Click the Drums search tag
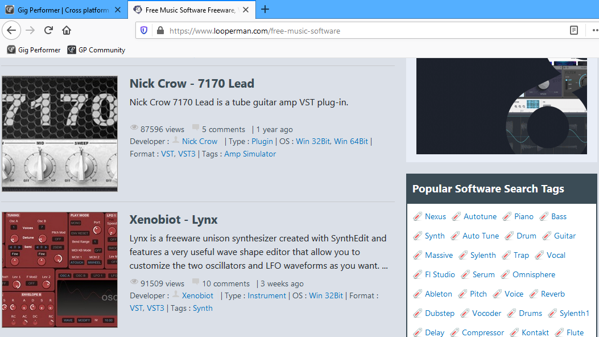Screen dimensions: 599x337 pos(531,313)
